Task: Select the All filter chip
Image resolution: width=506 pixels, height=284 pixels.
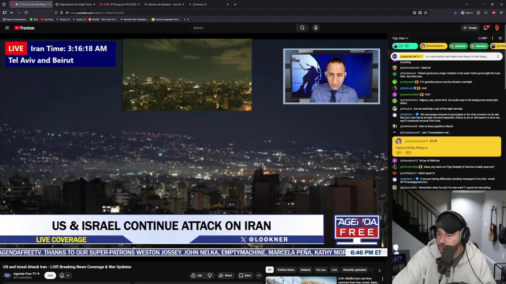Action: (269, 270)
